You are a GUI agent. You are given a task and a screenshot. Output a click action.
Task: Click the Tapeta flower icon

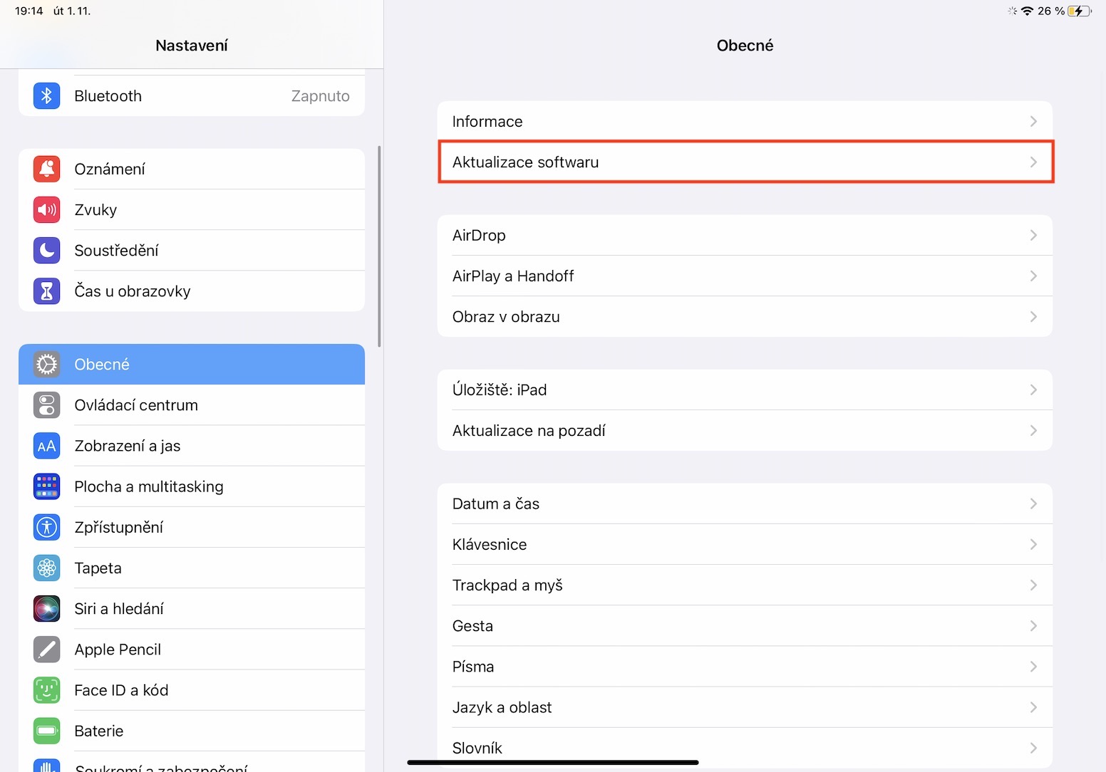pyautogui.click(x=46, y=568)
